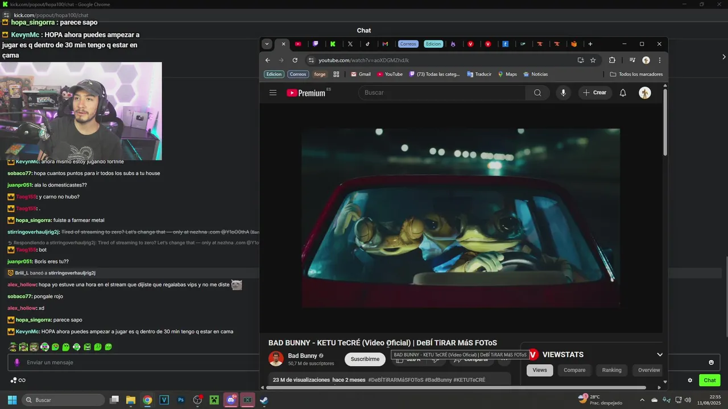Switch to the Gmail browser tab
This screenshot has width=728, height=409.
pos(385,44)
